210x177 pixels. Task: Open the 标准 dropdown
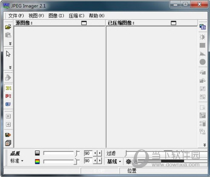pos(17,161)
